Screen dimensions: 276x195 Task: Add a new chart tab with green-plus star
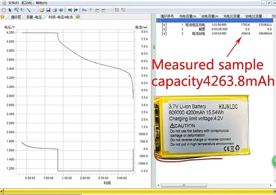78,17
